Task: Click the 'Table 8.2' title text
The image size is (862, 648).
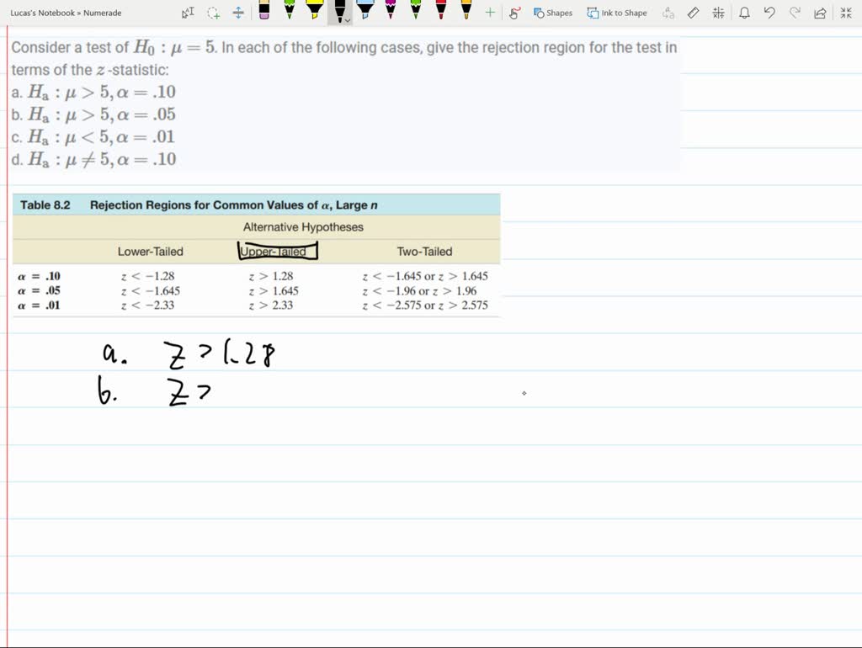Action: [45, 205]
